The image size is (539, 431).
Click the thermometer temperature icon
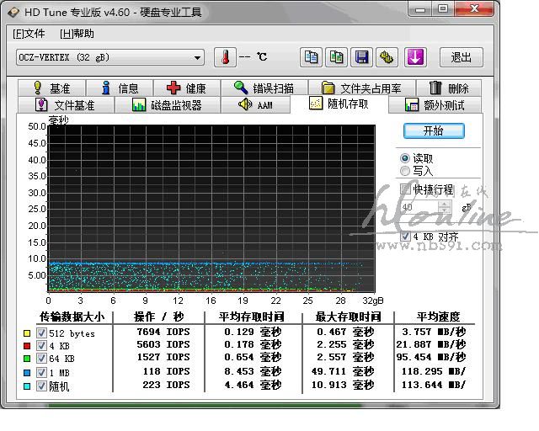pyautogui.click(x=225, y=57)
